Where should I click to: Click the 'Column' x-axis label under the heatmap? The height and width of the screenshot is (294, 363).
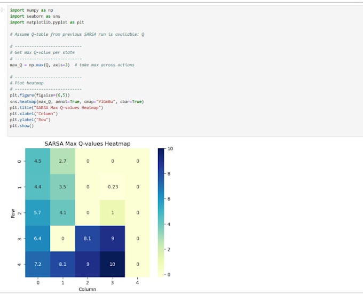(x=88, y=289)
